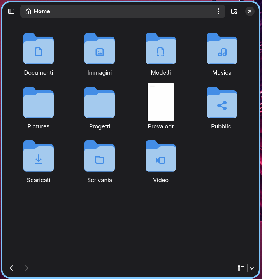The width and height of the screenshot is (262, 279).
Task: Go back with the left arrow
Action: pos(12,268)
